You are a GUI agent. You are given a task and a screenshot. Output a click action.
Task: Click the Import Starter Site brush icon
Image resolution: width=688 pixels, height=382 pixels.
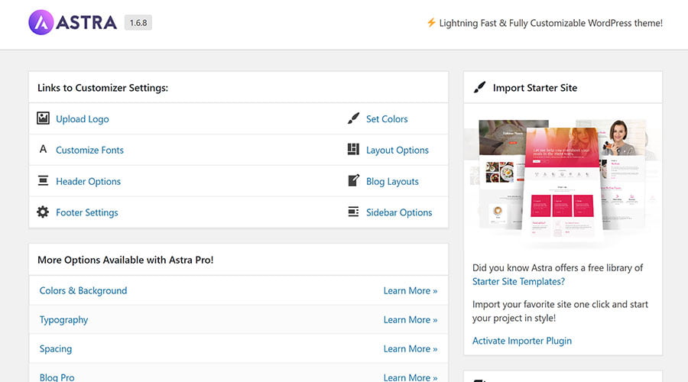(x=479, y=87)
